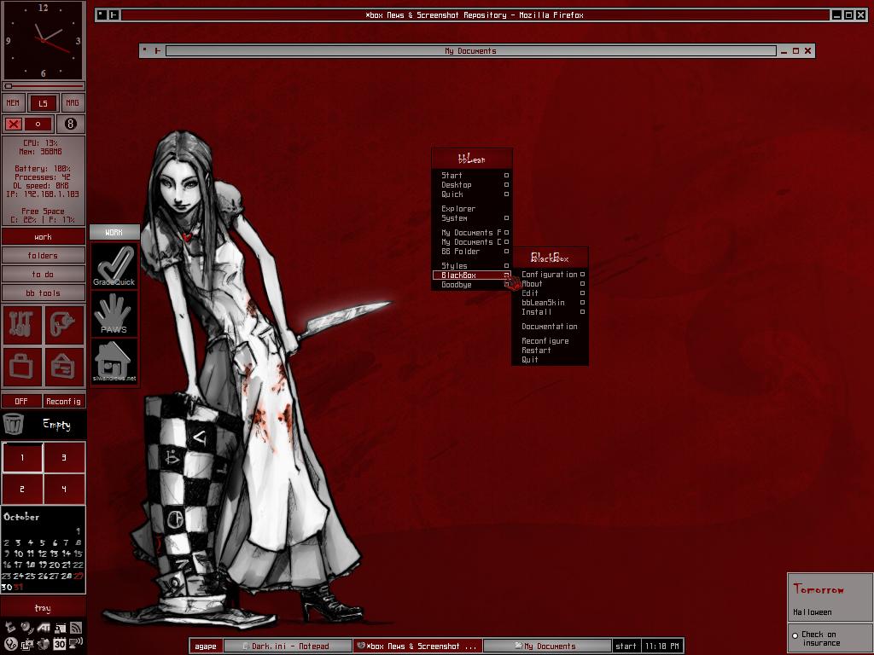Click the 'bb tools' sidebar button
The width and height of the screenshot is (874, 655).
[43, 293]
